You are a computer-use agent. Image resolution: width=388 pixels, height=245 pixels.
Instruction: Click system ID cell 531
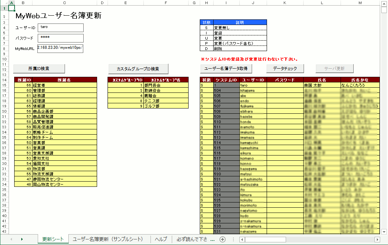pyautogui.click(x=226, y=232)
